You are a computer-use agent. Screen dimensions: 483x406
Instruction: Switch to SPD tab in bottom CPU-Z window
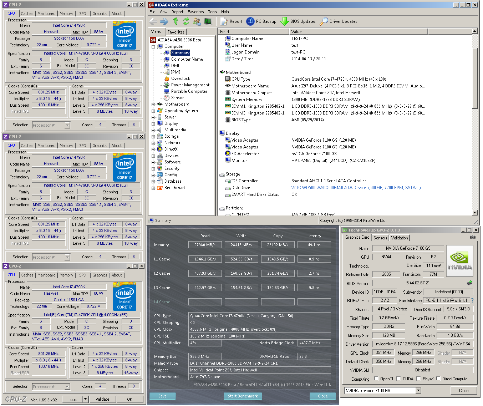[x=83, y=275]
